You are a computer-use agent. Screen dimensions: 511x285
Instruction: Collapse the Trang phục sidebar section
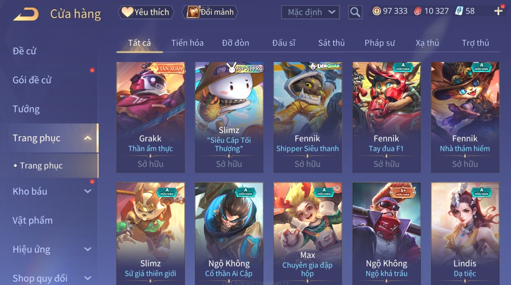point(88,138)
